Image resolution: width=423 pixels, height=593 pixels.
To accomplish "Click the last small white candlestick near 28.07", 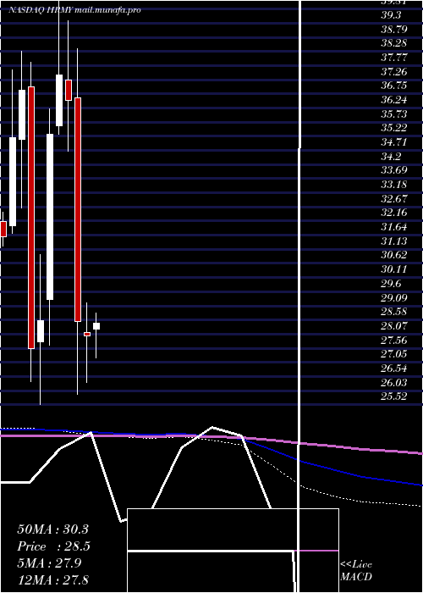I will point(96,326).
